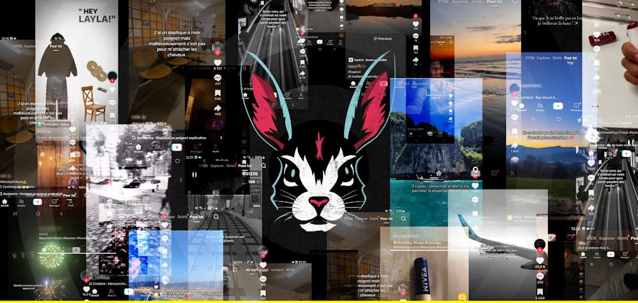Select Pour toi tab on the top sunset screen
The height and width of the screenshot is (303, 638).
(496, 2)
